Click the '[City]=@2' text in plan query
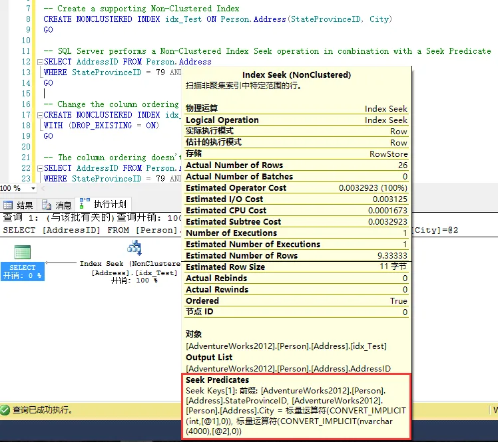This screenshot has height=442, width=498. tap(435, 230)
